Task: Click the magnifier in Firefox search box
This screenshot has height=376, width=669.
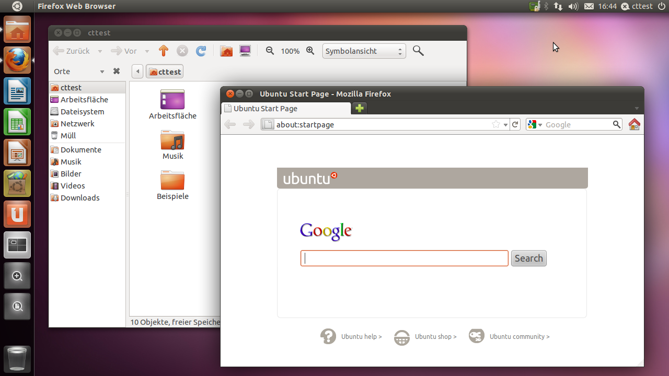Action: point(617,124)
